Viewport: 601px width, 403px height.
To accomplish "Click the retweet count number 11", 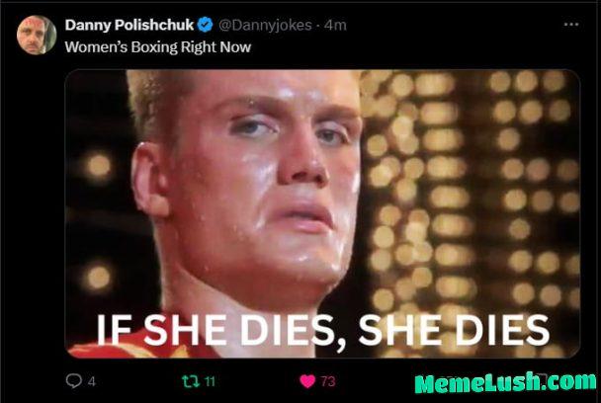I will click(x=210, y=381).
